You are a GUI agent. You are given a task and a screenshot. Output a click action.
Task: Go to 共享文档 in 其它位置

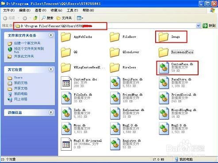pyautogui.click(x=21, y=88)
